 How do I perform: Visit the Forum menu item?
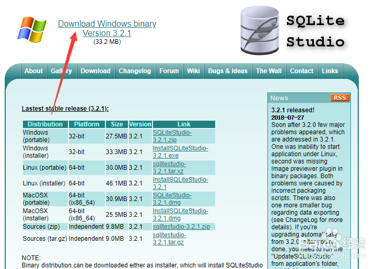[x=169, y=71]
